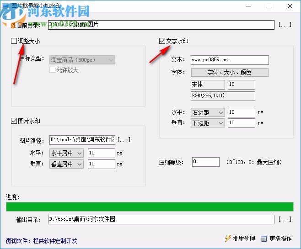301x249 pixels.
Task: Click the 宋体 font name field
Action: [208, 85]
